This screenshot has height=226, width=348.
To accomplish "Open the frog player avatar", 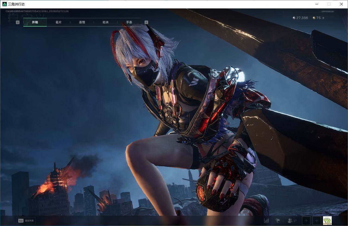I will 327,221.
